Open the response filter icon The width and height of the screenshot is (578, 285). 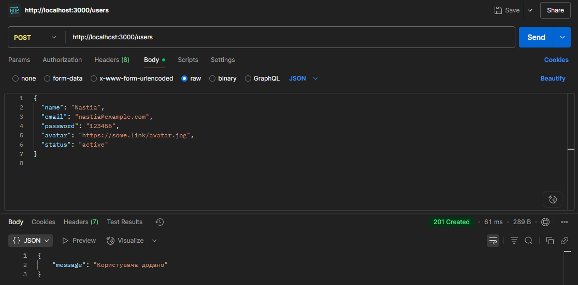click(x=514, y=241)
